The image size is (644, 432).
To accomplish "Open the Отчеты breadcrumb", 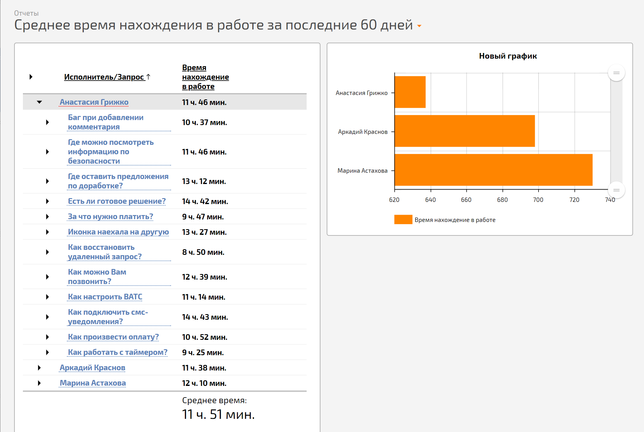I will click(26, 13).
